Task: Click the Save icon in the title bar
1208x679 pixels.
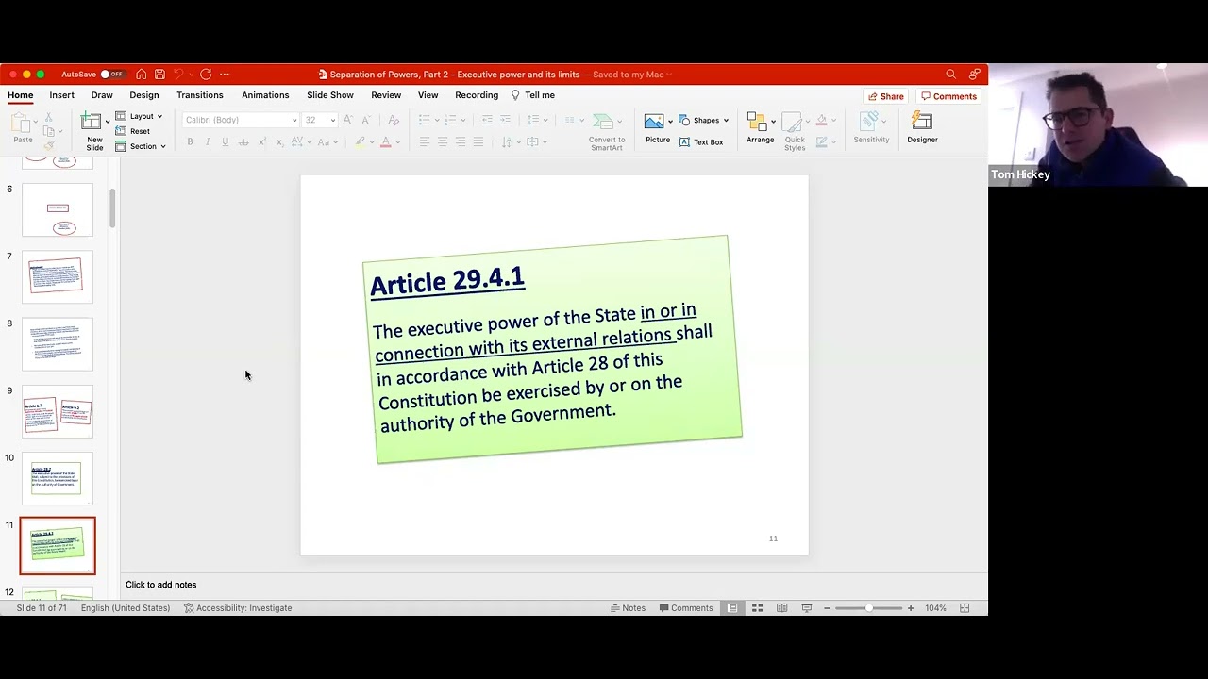Action: pyautogui.click(x=159, y=75)
